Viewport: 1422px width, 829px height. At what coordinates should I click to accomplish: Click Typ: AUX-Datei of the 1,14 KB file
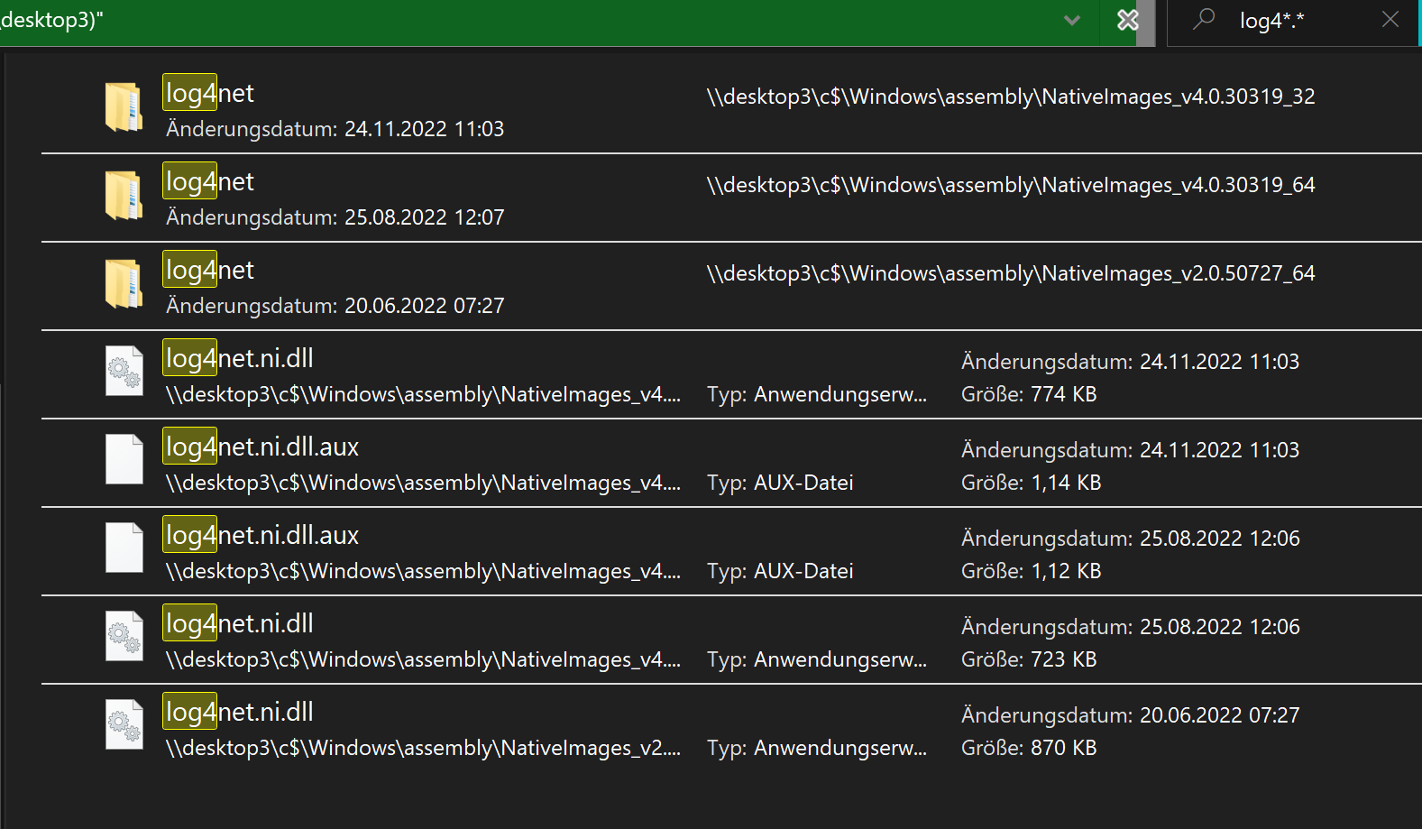pyautogui.click(x=780, y=483)
